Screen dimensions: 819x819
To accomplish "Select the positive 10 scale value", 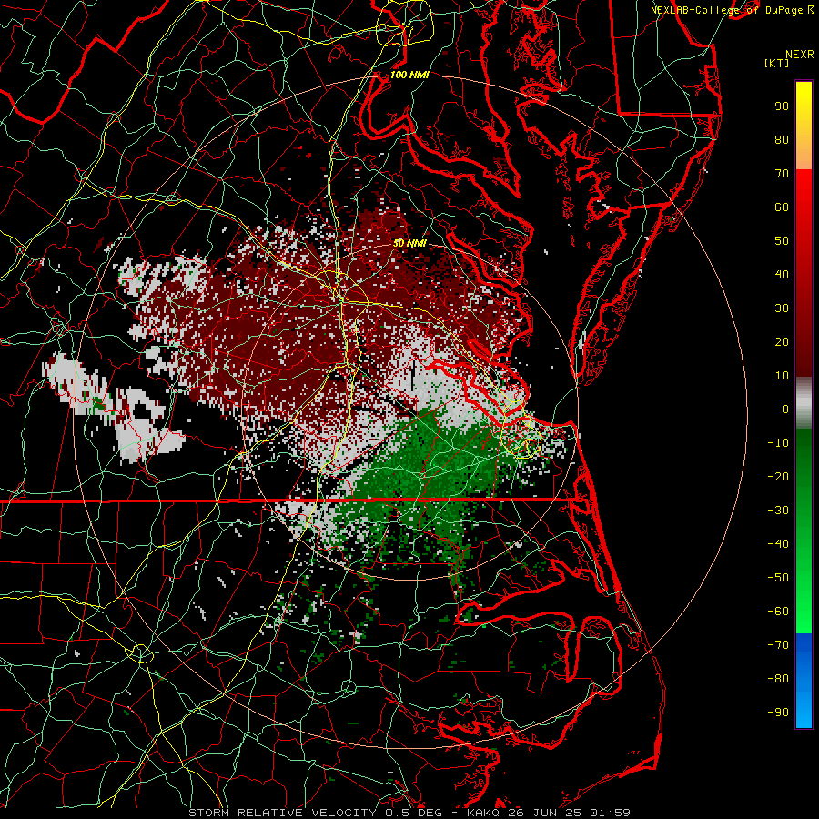I will (782, 376).
